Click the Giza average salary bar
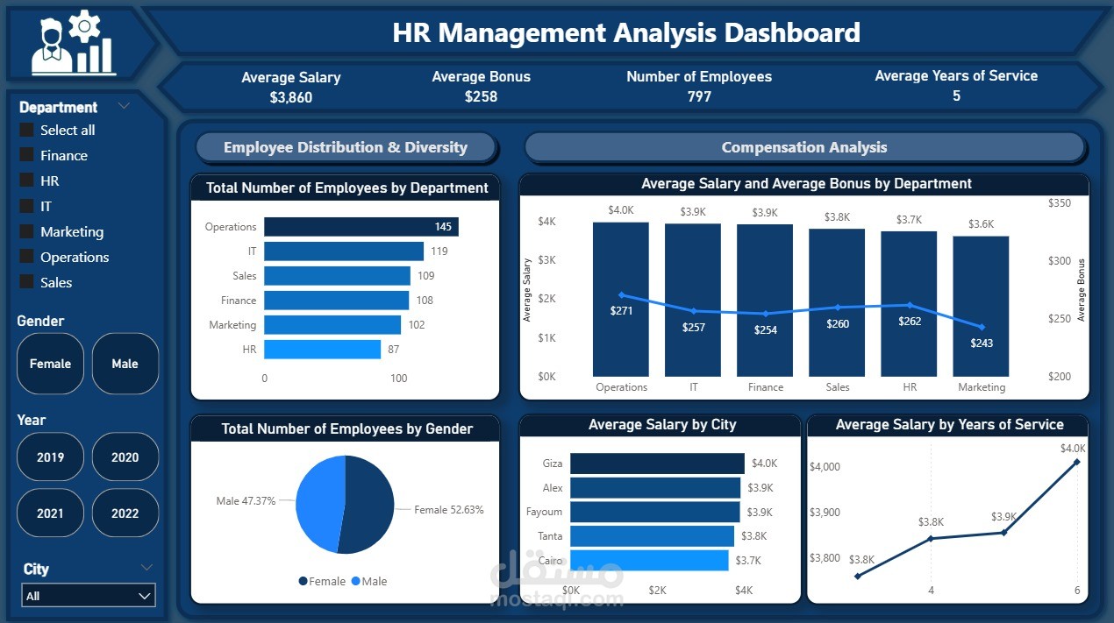Image resolution: width=1114 pixels, height=623 pixels. click(x=657, y=464)
